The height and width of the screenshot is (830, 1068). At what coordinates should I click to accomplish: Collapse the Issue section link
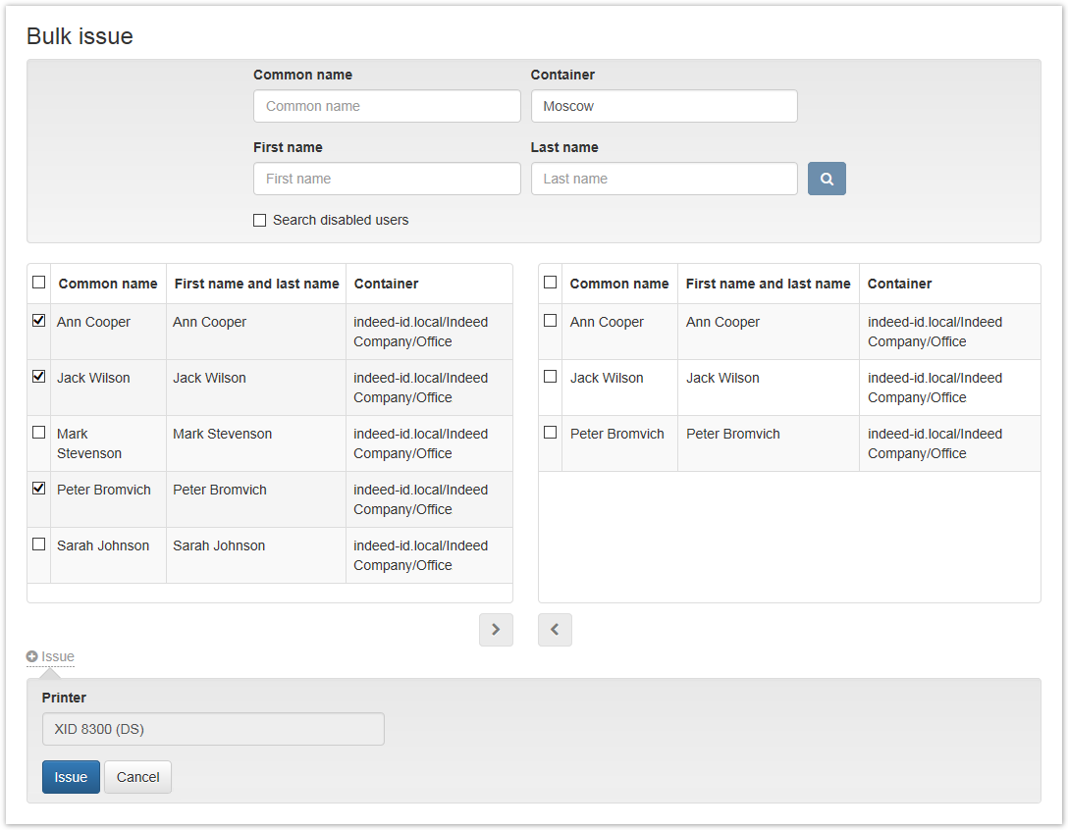point(58,656)
